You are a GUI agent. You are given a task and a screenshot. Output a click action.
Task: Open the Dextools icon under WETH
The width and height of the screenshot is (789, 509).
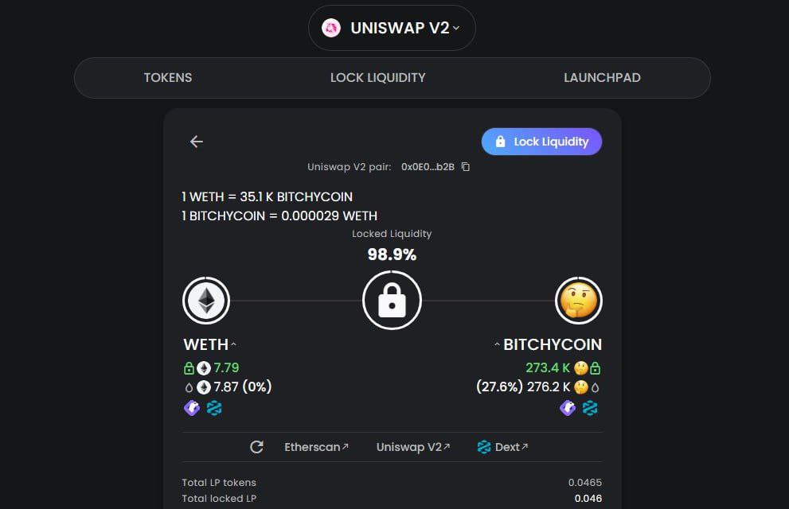[214, 408]
